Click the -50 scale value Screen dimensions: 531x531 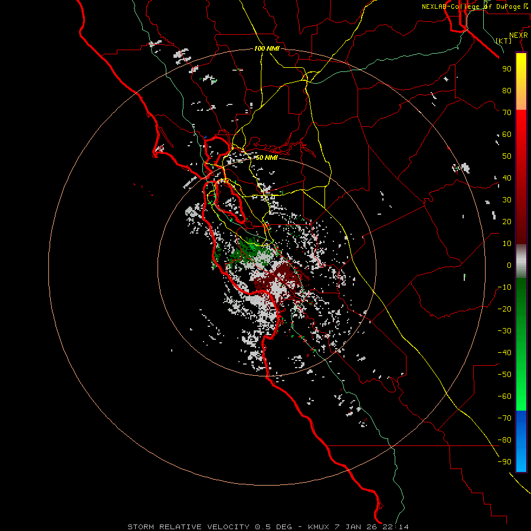504,375
